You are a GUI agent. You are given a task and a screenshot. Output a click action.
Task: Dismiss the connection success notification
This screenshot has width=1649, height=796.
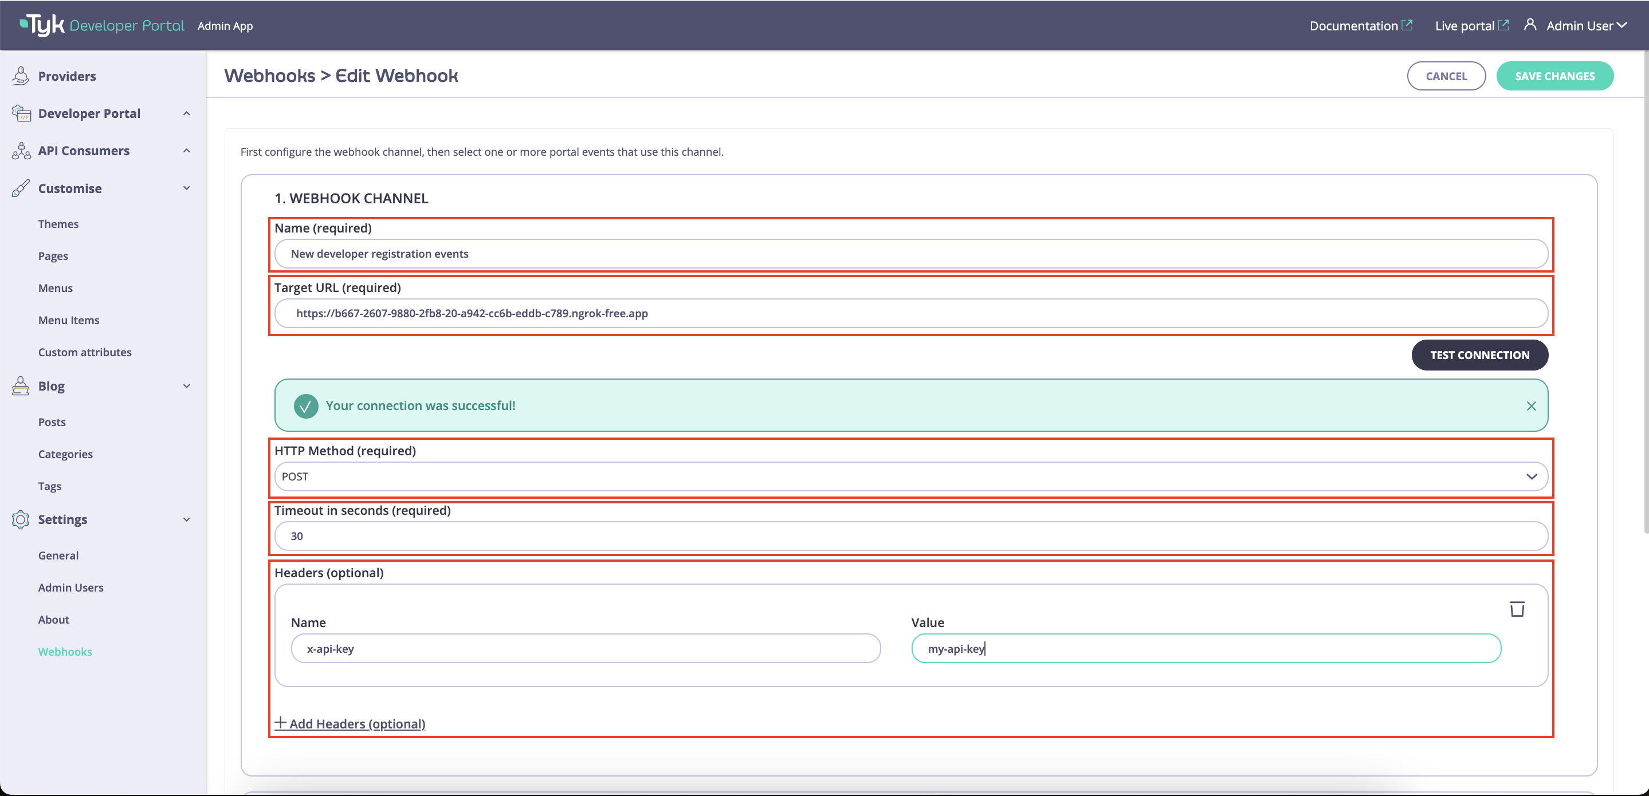tap(1531, 405)
